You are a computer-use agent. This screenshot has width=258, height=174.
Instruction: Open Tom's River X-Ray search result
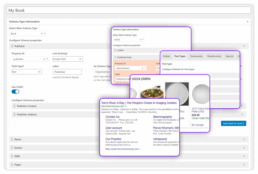[139, 103]
